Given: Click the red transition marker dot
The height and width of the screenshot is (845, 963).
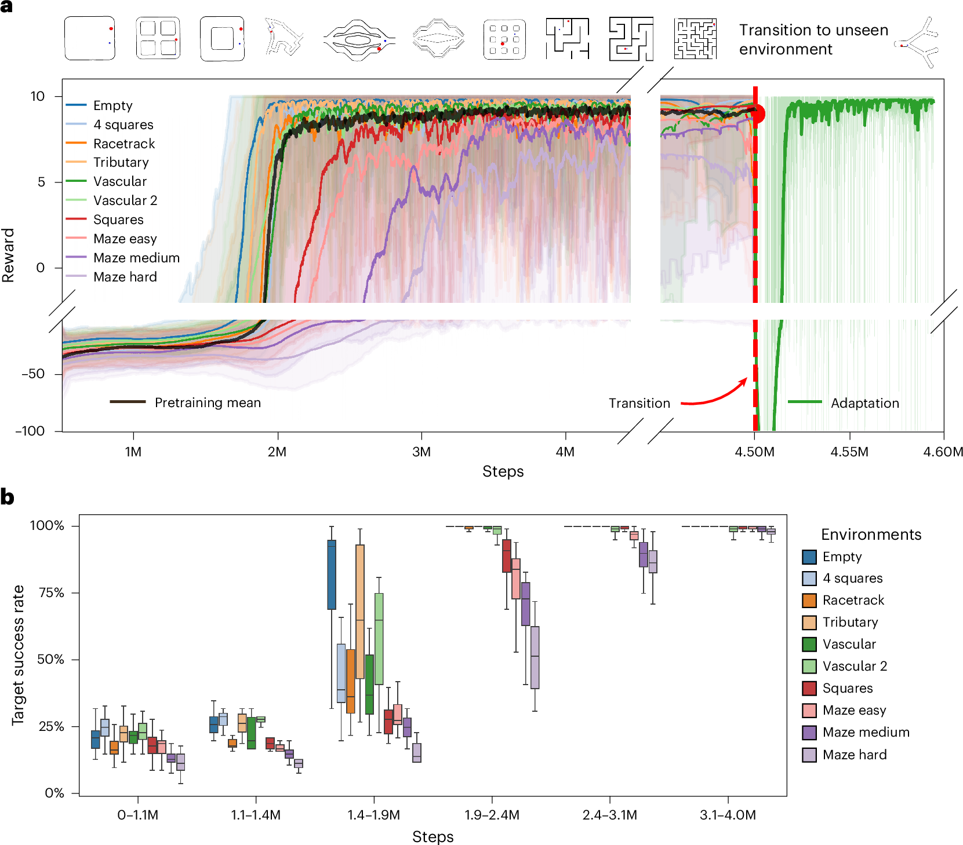Looking at the screenshot, I should pos(757,114).
